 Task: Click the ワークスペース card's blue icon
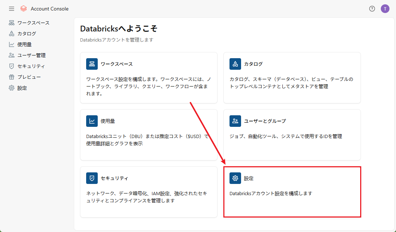click(x=92, y=64)
